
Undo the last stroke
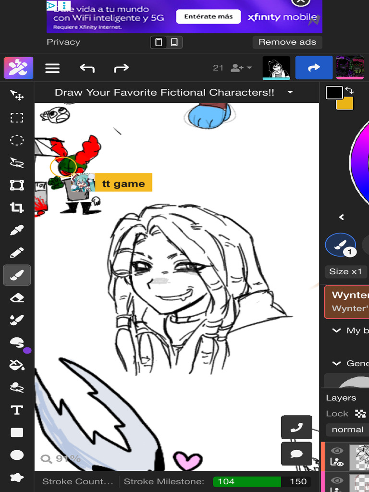pos(87,68)
